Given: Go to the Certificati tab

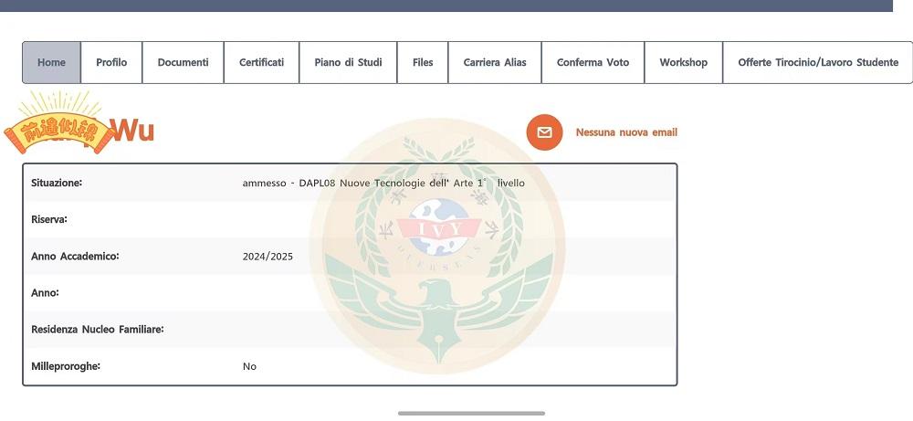Looking at the screenshot, I should 261,63.
